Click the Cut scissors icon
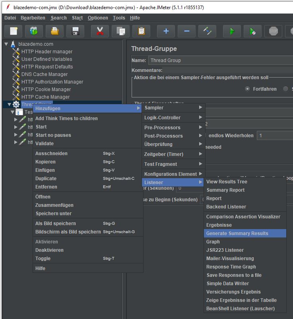 tap(100, 31)
